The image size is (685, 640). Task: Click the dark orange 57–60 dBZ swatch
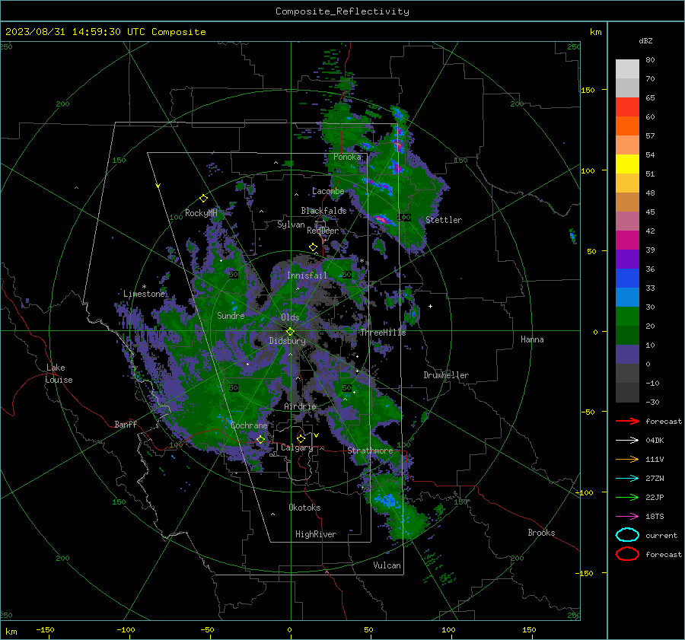(x=627, y=126)
